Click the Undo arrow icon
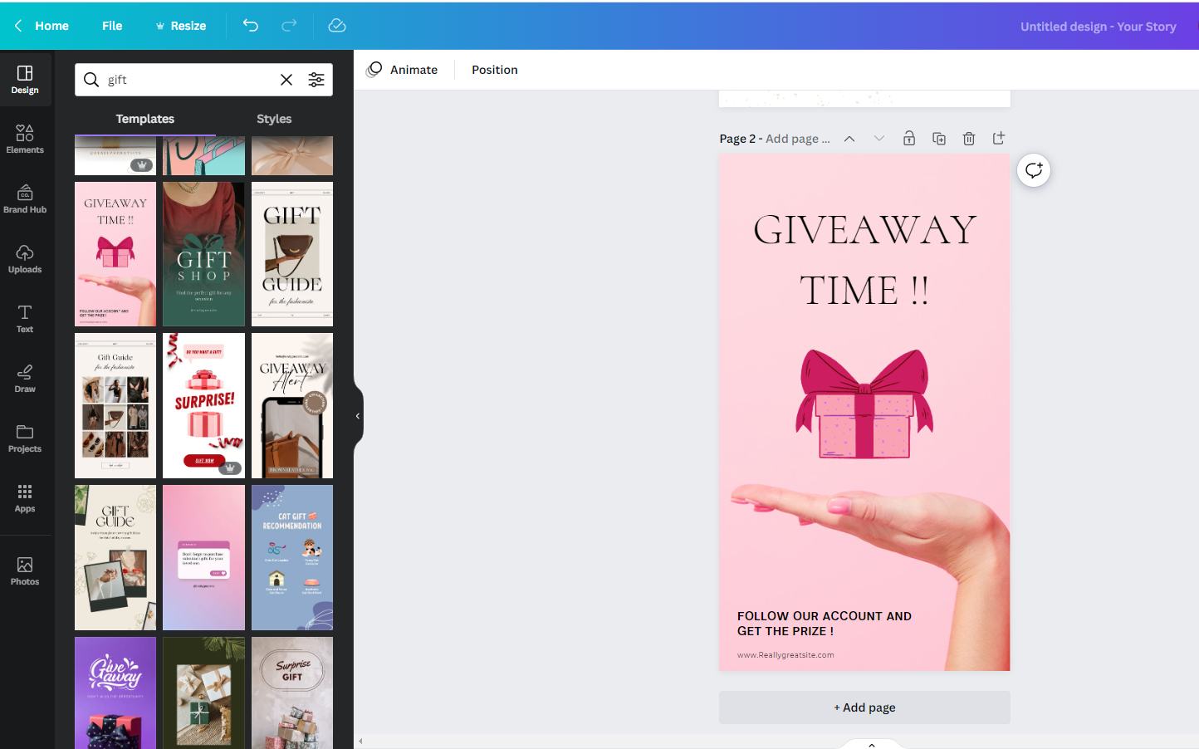Viewport: 1199px width, 749px height. [250, 26]
